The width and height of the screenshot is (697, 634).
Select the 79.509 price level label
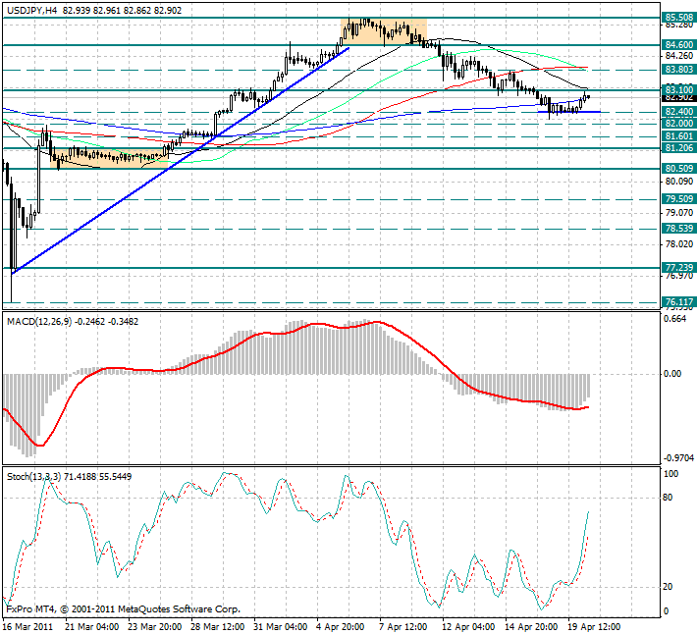coord(678,199)
